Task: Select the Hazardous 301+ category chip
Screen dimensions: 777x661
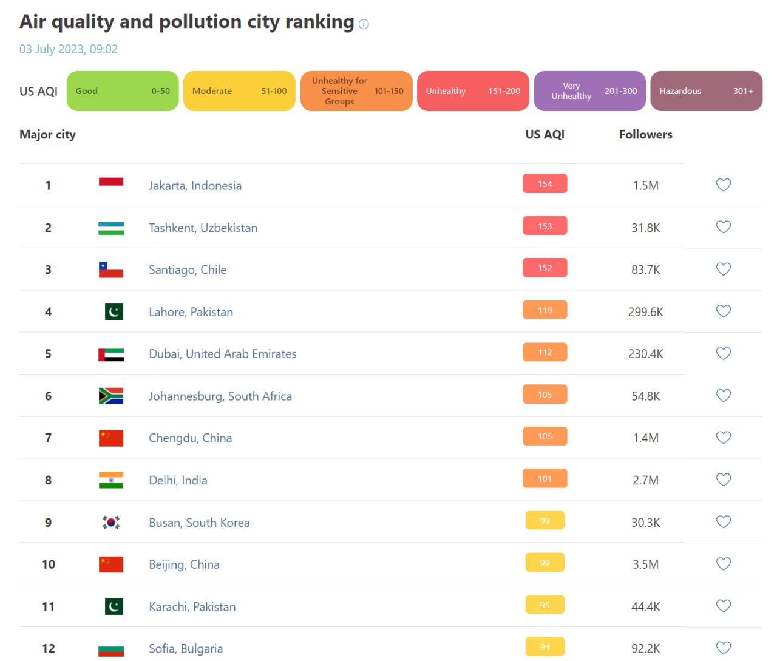Action: (x=707, y=91)
